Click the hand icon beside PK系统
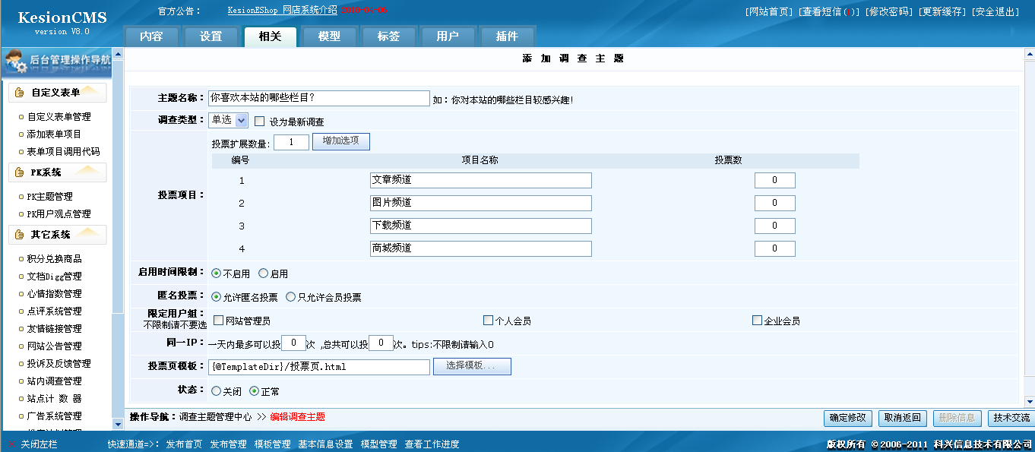The image size is (1035, 452). pyautogui.click(x=20, y=172)
